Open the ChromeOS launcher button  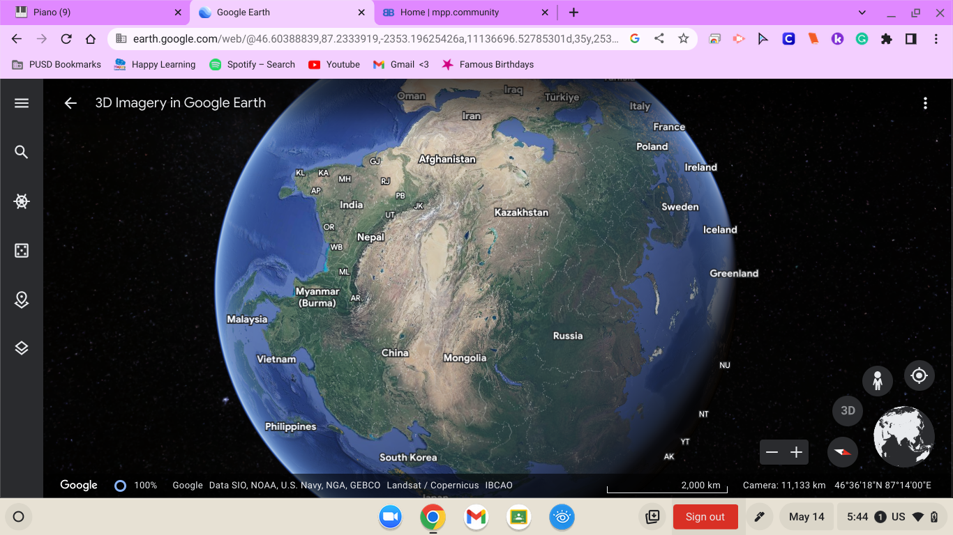(x=19, y=517)
